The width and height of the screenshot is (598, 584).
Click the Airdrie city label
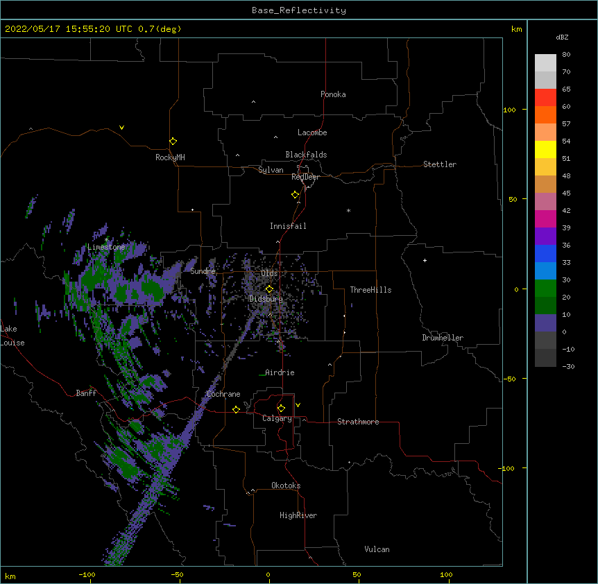[280, 372]
